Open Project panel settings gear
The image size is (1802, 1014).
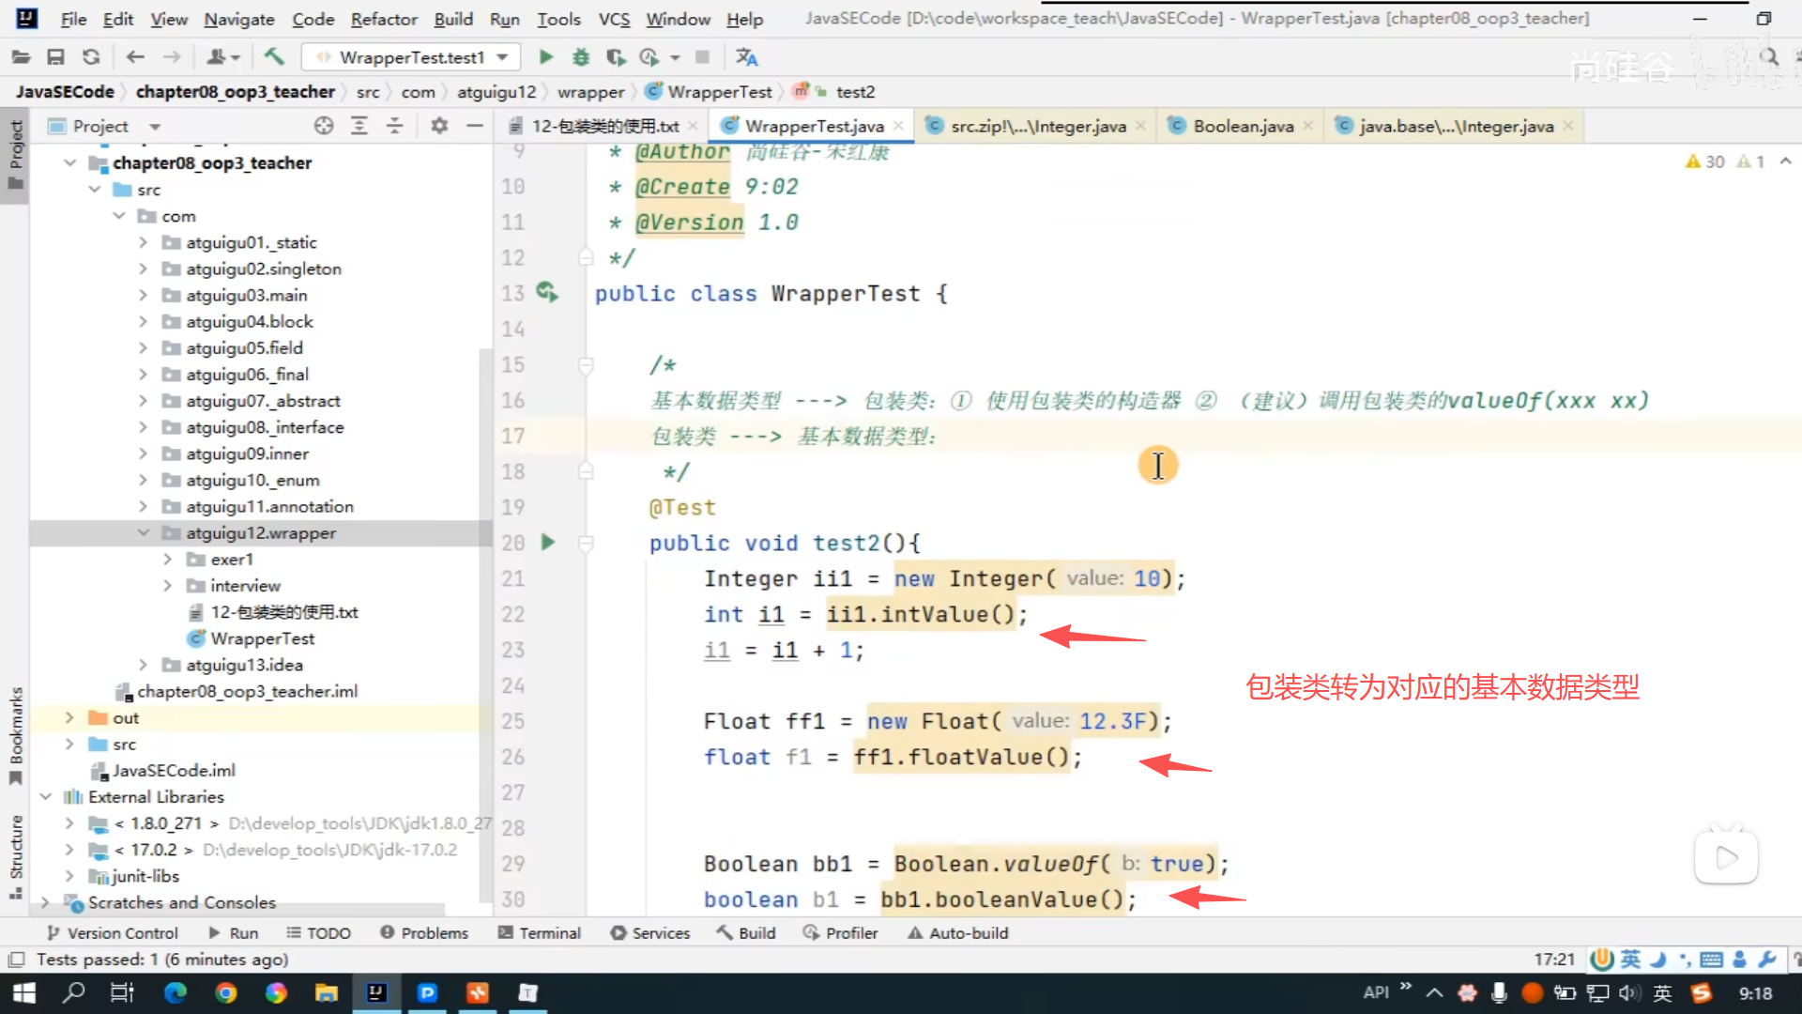(439, 126)
